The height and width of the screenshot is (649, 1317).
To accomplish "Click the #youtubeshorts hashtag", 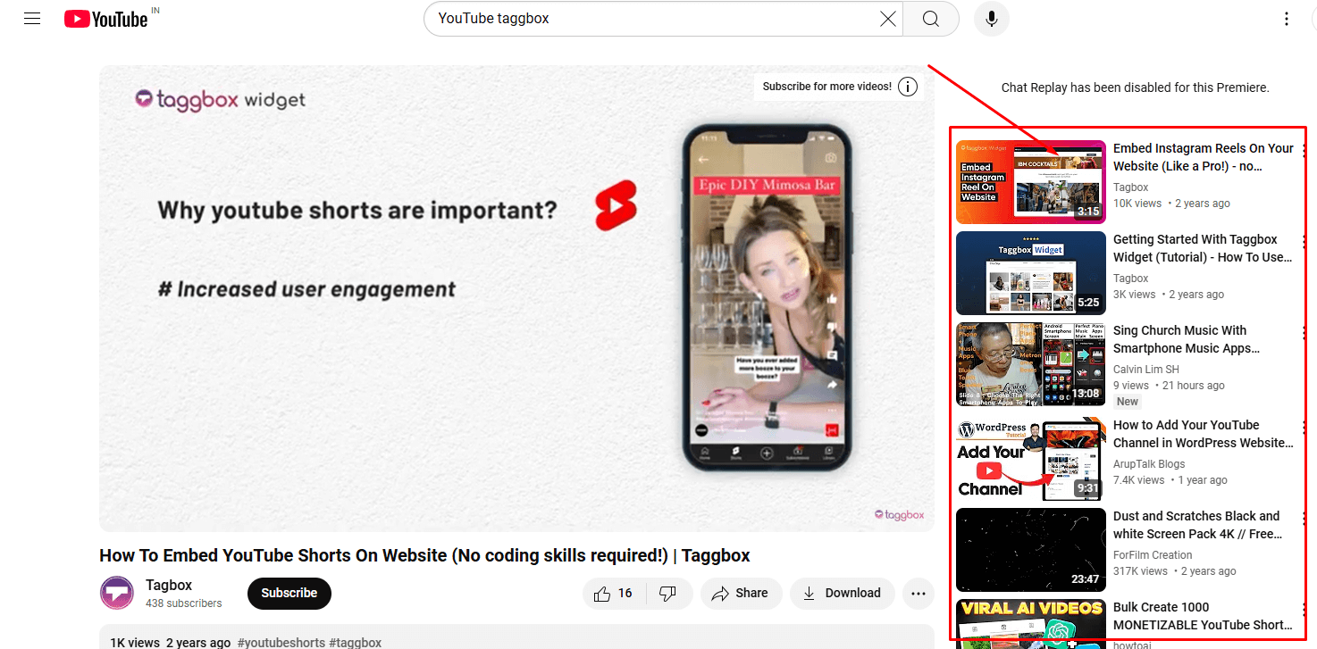I will pos(279,642).
